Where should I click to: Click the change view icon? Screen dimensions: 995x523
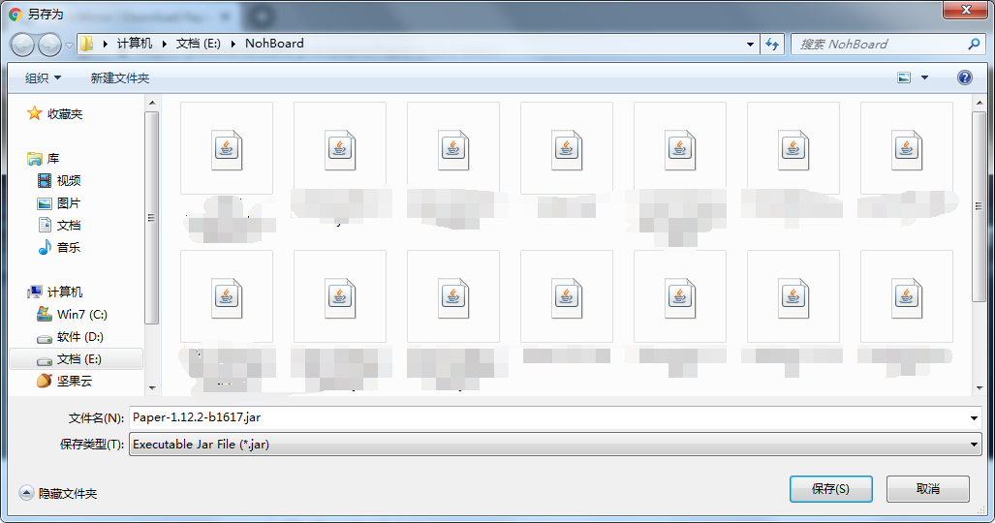click(x=904, y=77)
